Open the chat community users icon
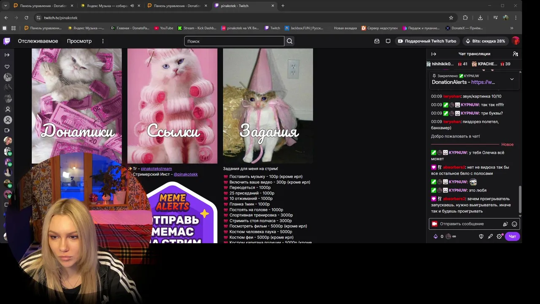 click(x=515, y=54)
